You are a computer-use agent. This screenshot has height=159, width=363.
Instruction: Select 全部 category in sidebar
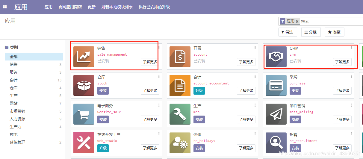[x=34, y=57]
